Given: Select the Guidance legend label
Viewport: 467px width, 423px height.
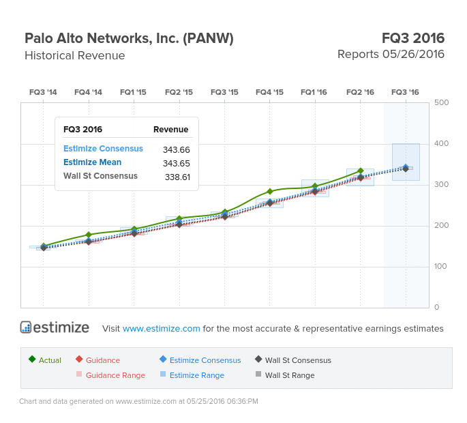Looking at the screenshot, I should [x=103, y=360].
